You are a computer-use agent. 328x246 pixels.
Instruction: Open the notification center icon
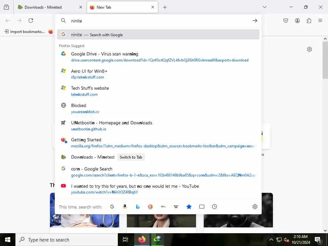[318, 240]
